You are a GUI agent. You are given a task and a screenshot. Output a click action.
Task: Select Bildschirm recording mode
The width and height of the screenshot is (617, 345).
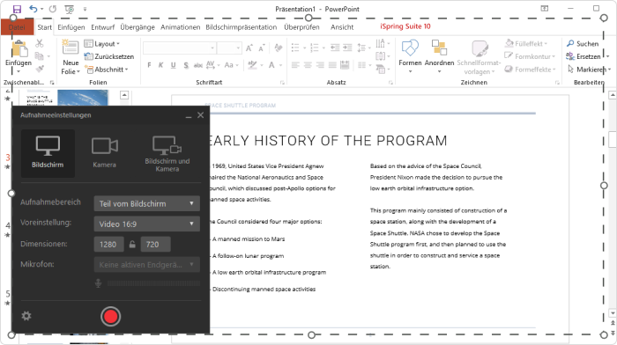(x=48, y=153)
